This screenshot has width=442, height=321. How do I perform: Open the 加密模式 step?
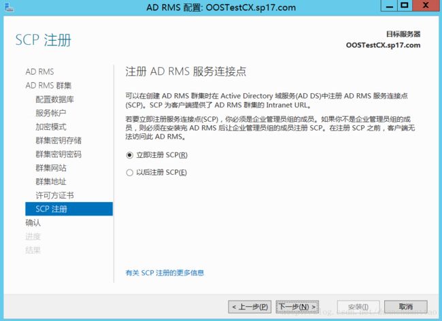pos(51,126)
